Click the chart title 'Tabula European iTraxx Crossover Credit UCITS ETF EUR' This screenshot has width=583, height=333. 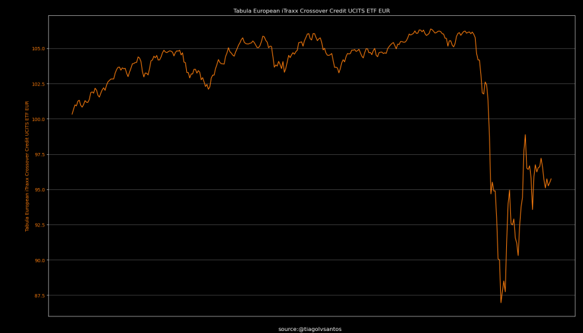(x=311, y=11)
